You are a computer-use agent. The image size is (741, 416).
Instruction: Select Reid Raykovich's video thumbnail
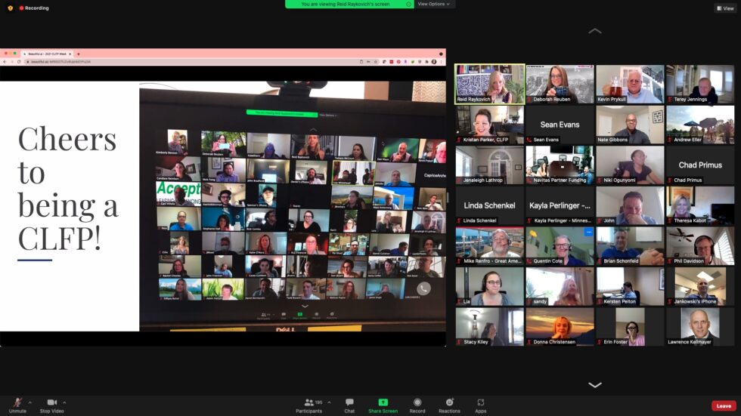(x=489, y=84)
